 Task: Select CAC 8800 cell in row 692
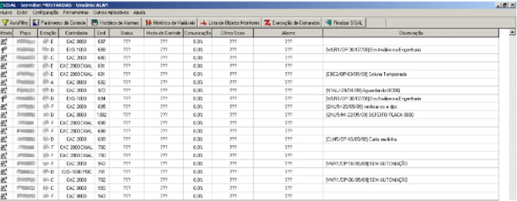coord(76,82)
